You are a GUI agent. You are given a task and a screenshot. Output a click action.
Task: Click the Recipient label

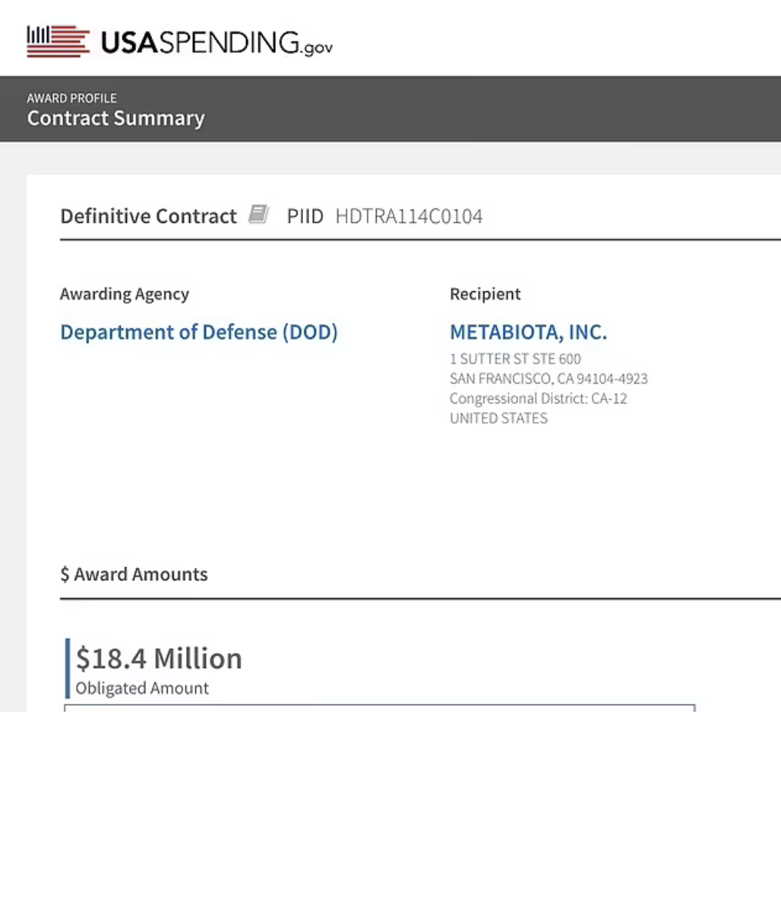485,294
